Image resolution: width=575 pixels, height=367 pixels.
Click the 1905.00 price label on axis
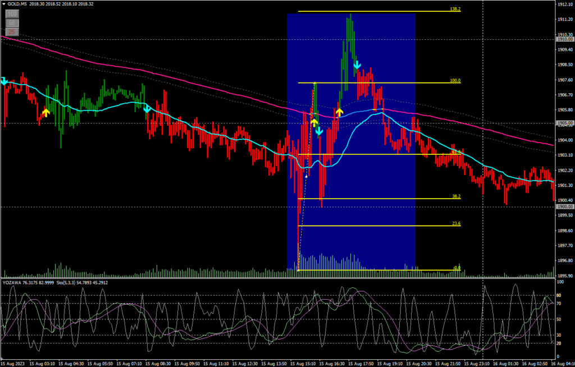tap(564, 123)
